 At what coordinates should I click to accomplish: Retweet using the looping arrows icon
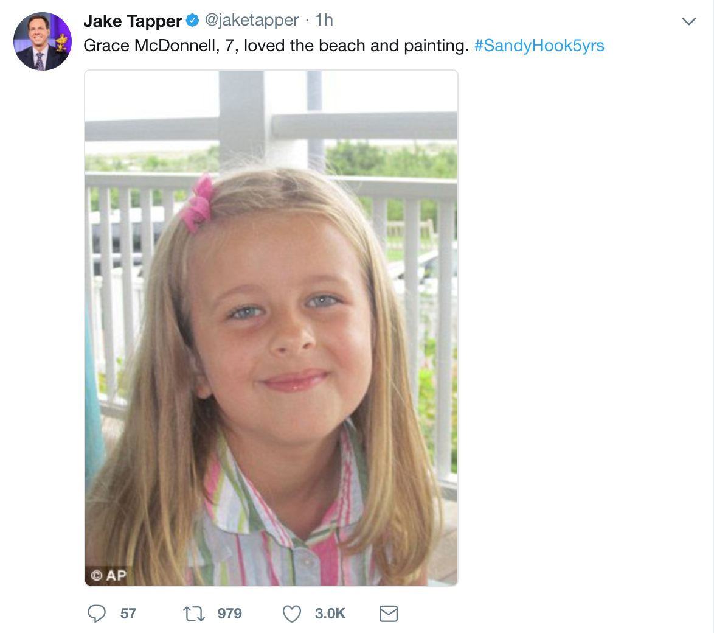(x=194, y=613)
